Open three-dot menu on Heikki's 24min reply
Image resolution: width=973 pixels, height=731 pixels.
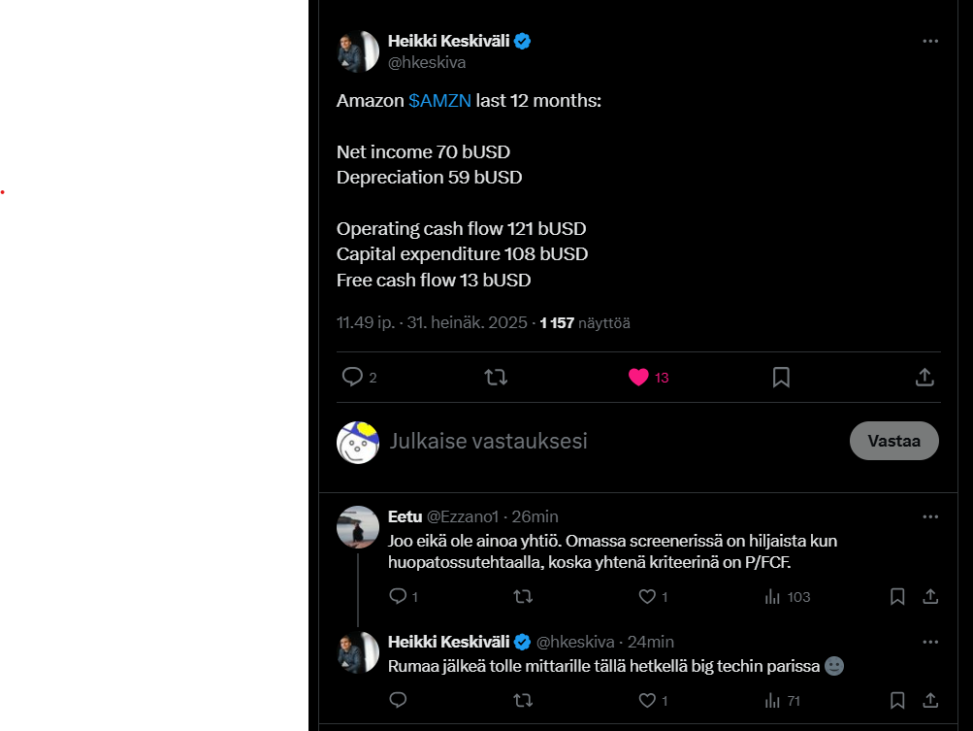coord(930,643)
